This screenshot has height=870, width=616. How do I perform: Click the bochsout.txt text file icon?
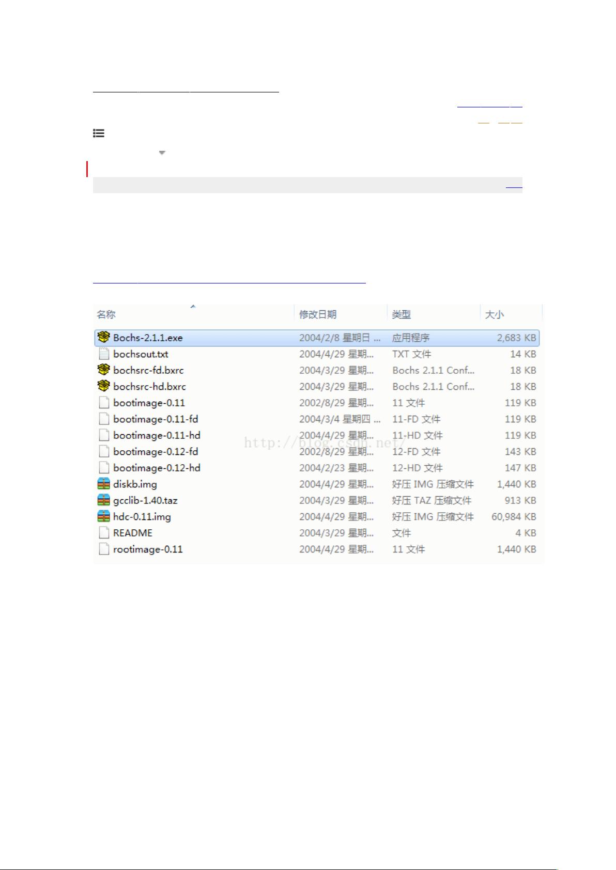(104, 354)
